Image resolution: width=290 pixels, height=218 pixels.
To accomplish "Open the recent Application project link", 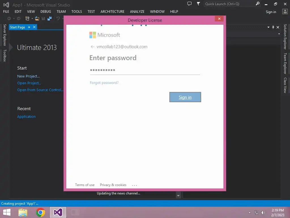I will coord(26,117).
